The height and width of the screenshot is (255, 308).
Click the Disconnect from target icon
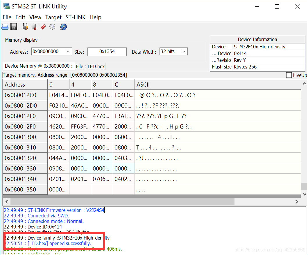tap(34, 27)
